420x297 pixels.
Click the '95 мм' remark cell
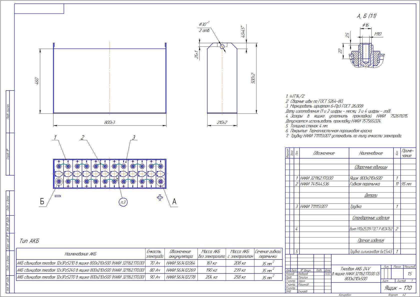coord(406,184)
